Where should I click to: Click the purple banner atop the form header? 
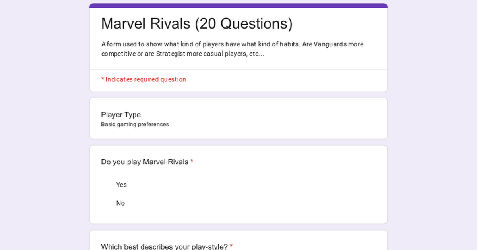coord(238,6)
